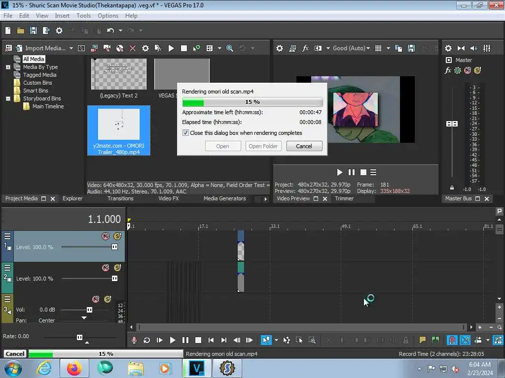Screen dimensions: 505x378
Task: Stop media preview in Project Media toolbar
Action: coord(184,48)
